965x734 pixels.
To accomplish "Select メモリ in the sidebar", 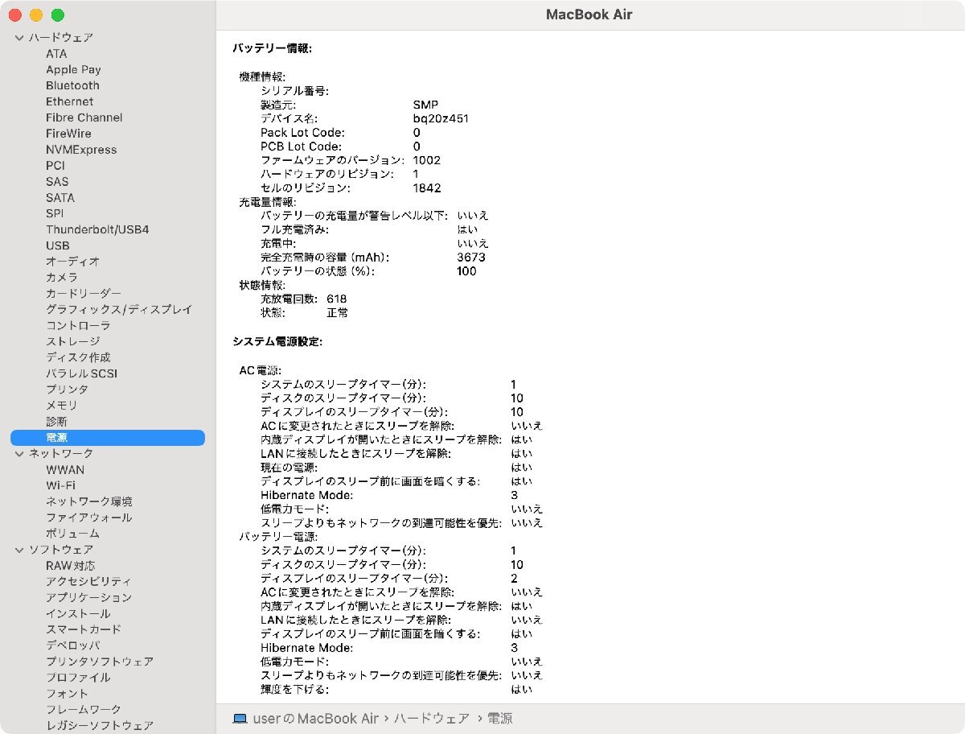I will pos(62,406).
